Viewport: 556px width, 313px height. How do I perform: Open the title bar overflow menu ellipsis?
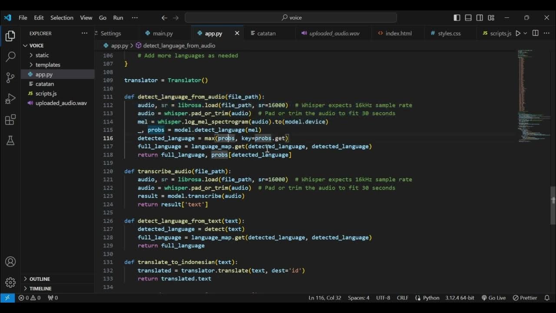point(135,18)
